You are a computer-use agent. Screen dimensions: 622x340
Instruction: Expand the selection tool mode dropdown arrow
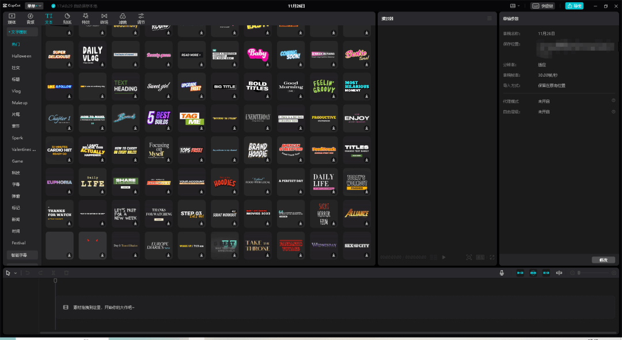click(16, 273)
